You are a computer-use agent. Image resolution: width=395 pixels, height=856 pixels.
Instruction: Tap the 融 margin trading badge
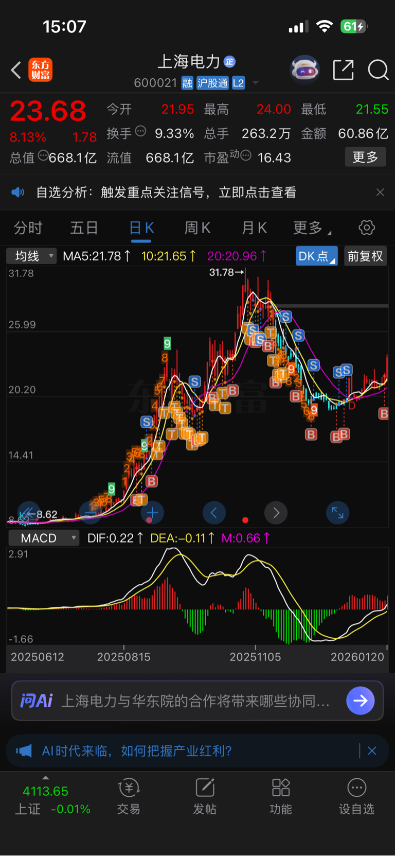[x=187, y=83]
